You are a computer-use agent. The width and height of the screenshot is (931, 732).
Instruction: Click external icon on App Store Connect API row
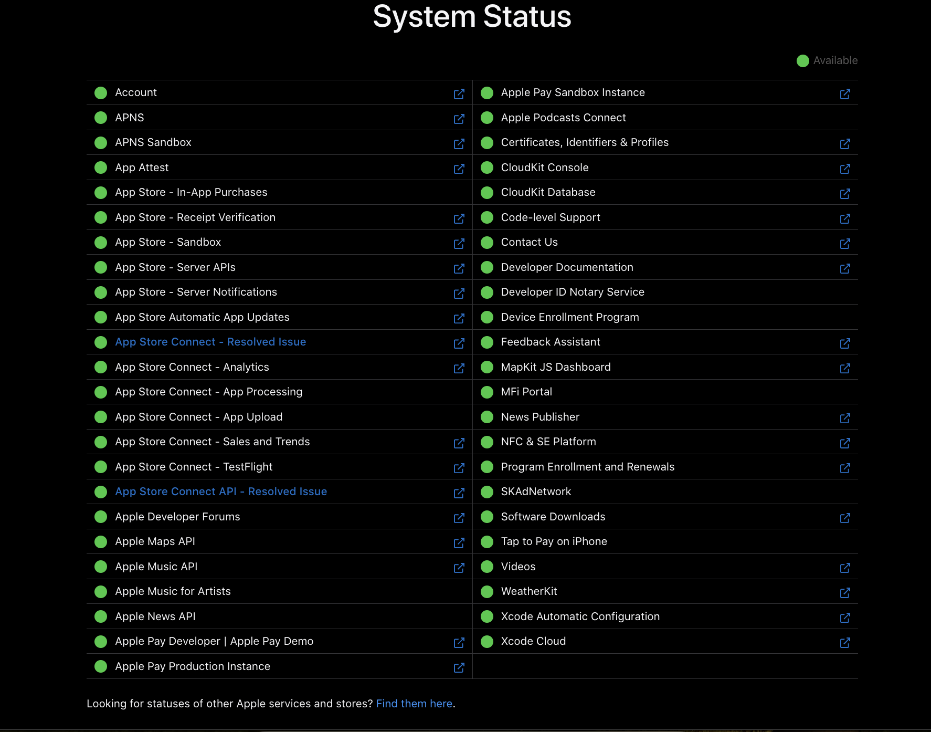459,493
